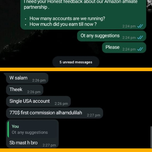Select the 'Single USA account' message
This screenshot has width=152, height=152.
[x=38, y=101]
